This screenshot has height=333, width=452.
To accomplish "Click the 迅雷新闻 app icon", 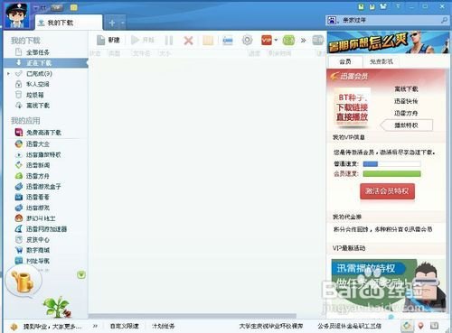I will pyautogui.click(x=19, y=165).
